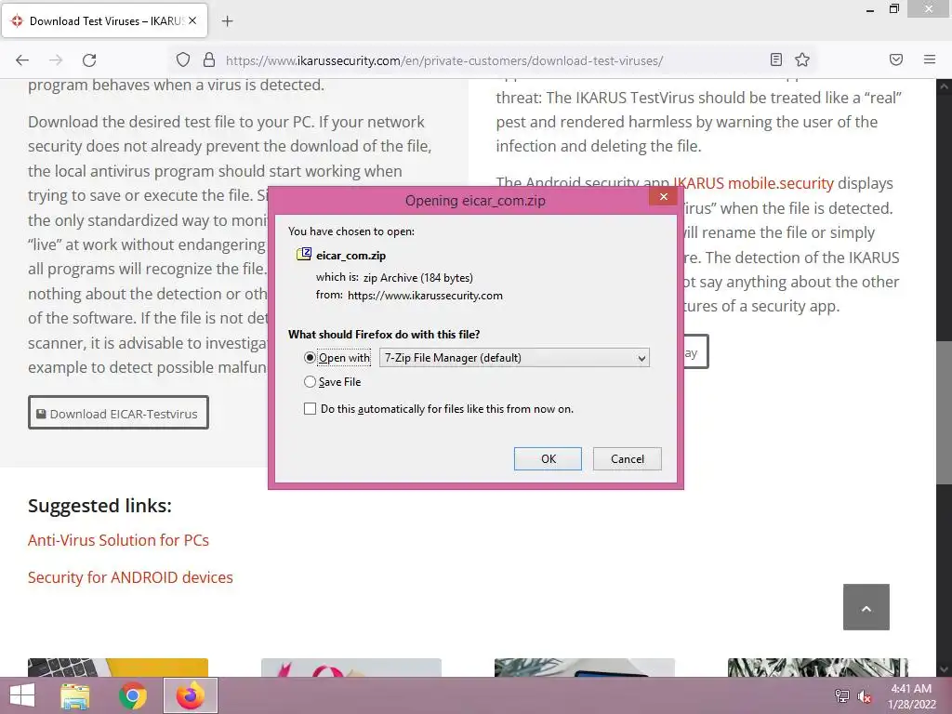Open a new tab with the plus button
The width and height of the screenshot is (952, 714).
click(x=227, y=21)
